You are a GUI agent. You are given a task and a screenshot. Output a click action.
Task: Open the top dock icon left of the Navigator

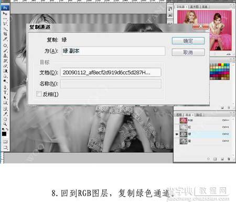170,9
